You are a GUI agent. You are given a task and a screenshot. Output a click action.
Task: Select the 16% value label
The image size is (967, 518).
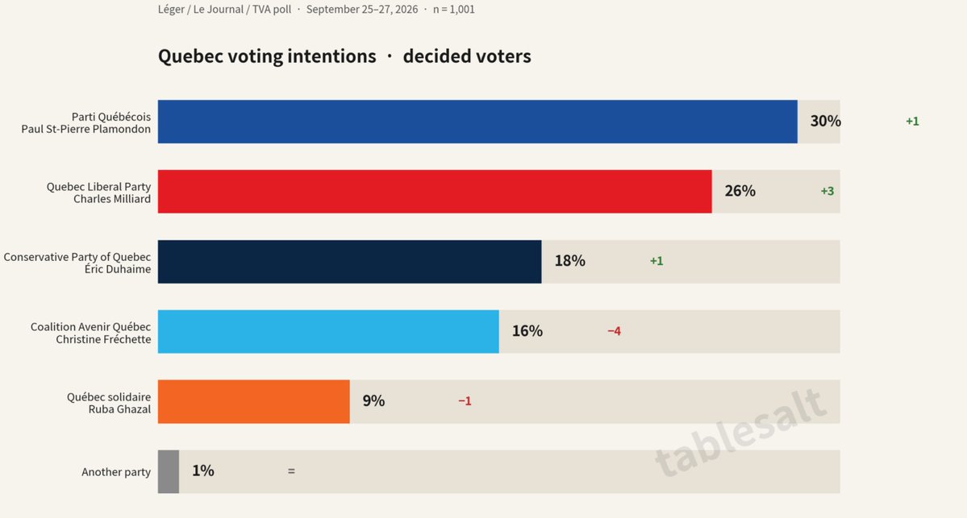[x=527, y=331]
